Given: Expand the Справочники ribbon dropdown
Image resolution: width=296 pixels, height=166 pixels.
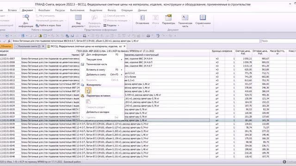Looking at the screenshot, I should coord(203,21).
